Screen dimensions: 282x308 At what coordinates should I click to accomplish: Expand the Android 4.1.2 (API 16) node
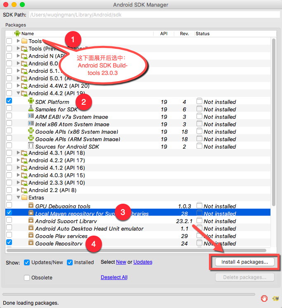click(18, 168)
